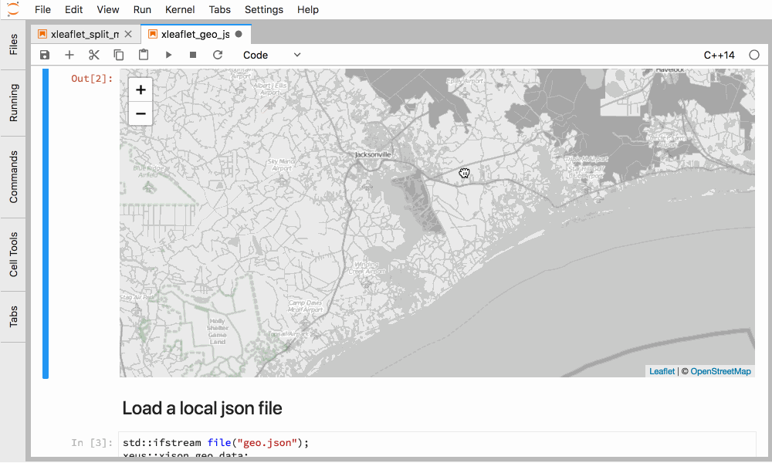Click the In [3] cell prompt
Screen dimensions: 772x463
pos(92,443)
